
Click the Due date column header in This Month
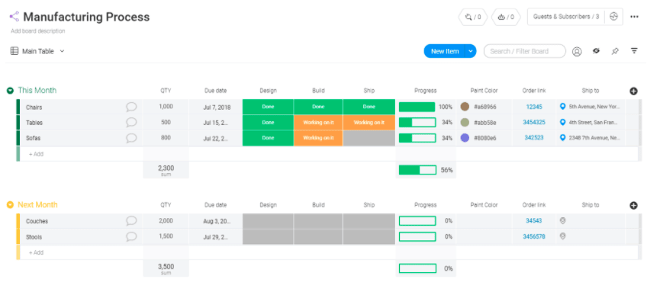(x=215, y=91)
